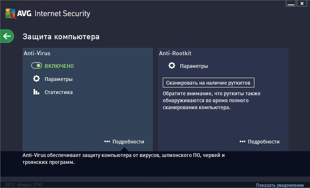
Task: Click the Защита компьютера heading
Action: coord(61,37)
